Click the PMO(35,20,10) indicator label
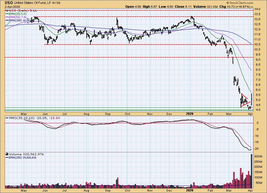This screenshot has height=193, width=267. pyautogui.click(x=22, y=118)
